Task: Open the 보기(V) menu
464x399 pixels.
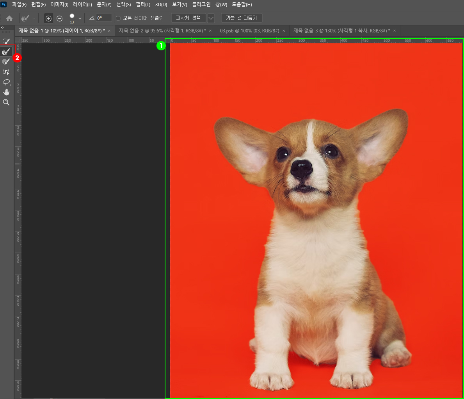Action: click(180, 5)
